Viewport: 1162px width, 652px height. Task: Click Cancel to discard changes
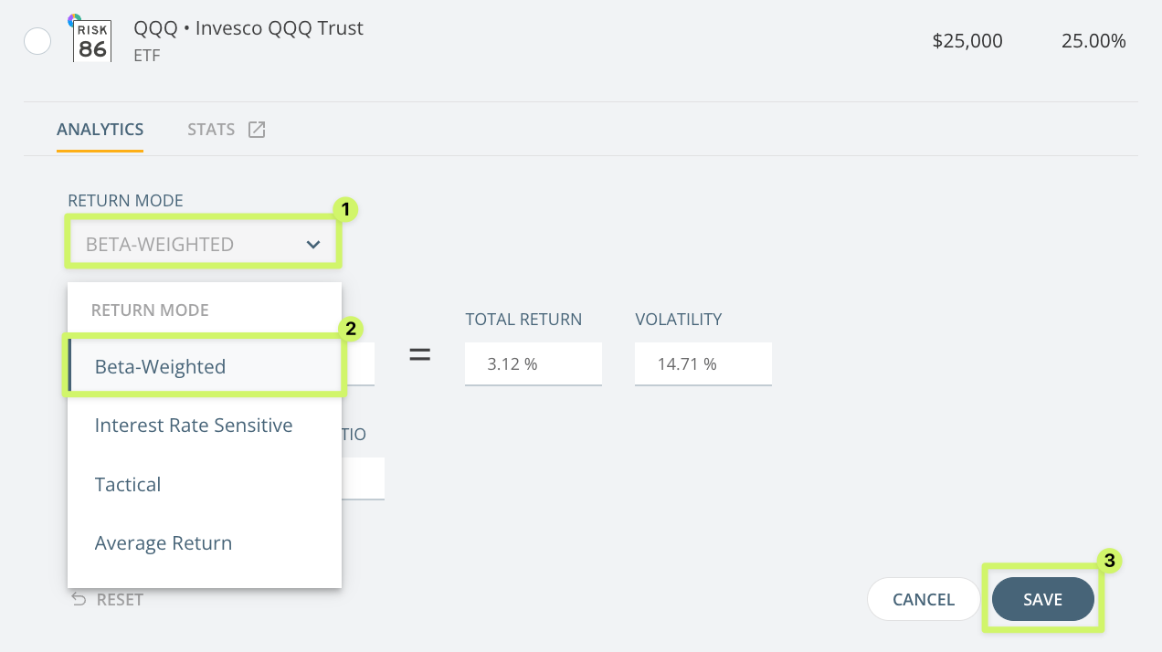click(x=923, y=599)
